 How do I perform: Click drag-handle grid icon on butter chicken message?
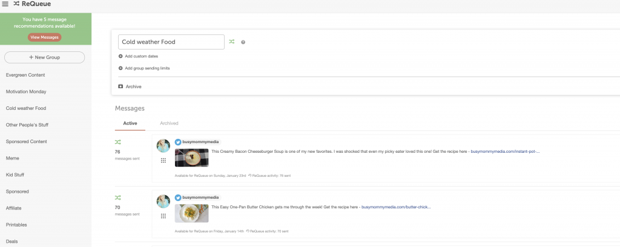click(163, 216)
